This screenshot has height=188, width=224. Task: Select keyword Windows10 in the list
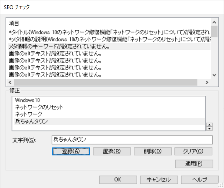pyautogui.click(x=110, y=100)
